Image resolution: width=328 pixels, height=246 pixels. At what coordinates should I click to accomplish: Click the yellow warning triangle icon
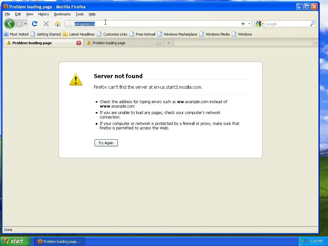point(76,80)
